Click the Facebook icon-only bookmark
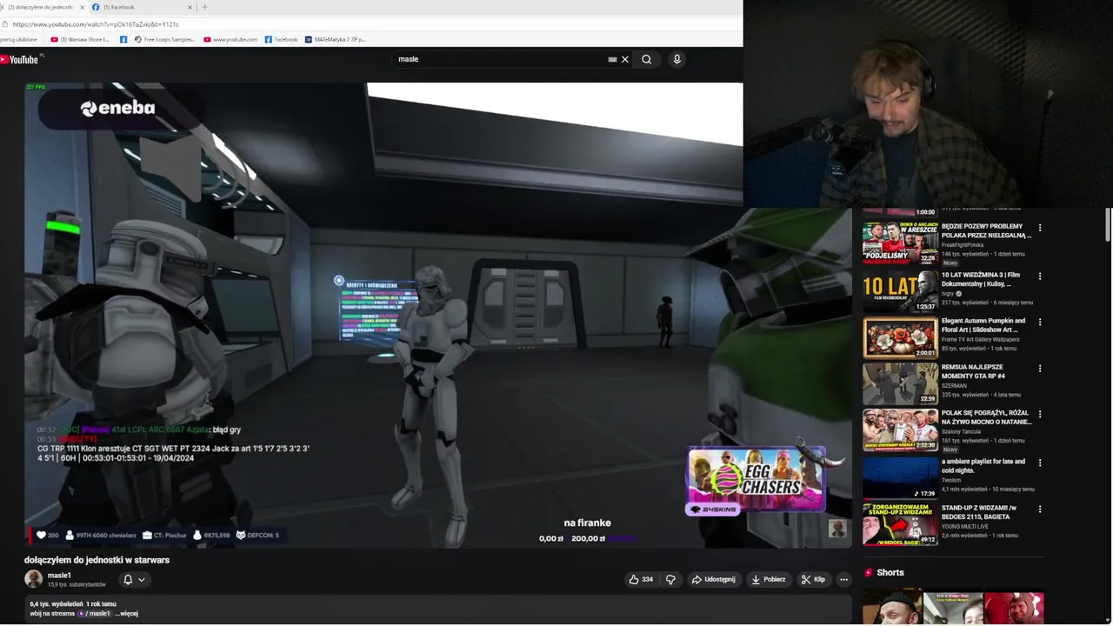This screenshot has width=1113, height=626. (123, 39)
